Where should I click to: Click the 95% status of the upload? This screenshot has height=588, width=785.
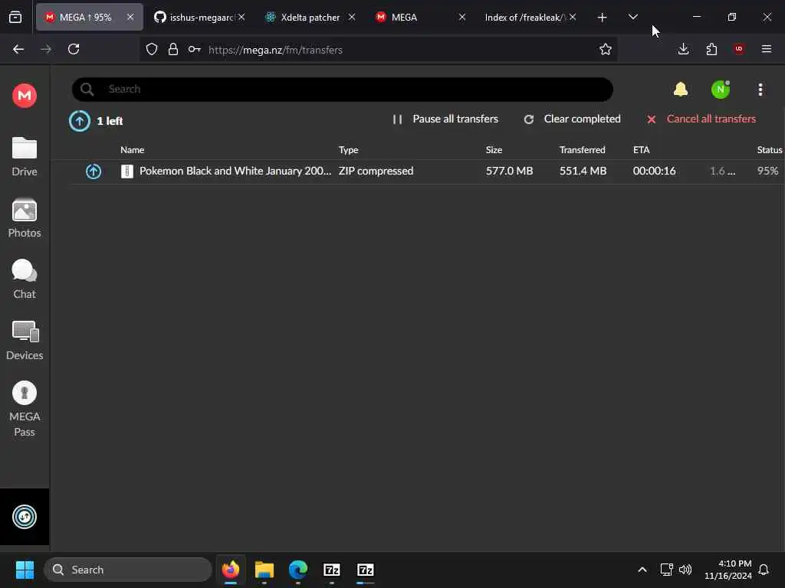point(767,171)
